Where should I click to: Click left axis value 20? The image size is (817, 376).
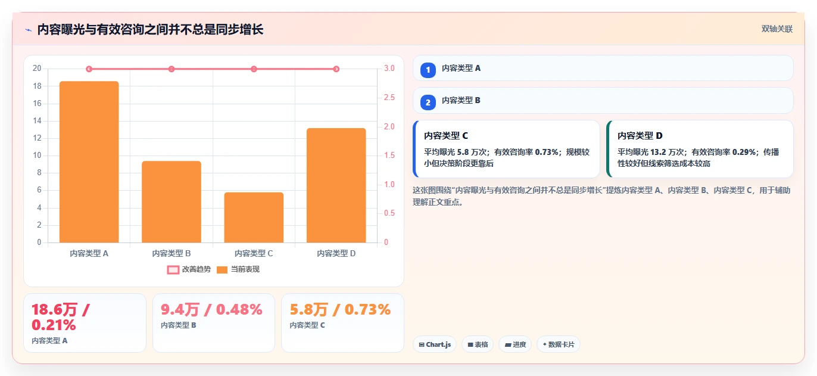point(37,69)
